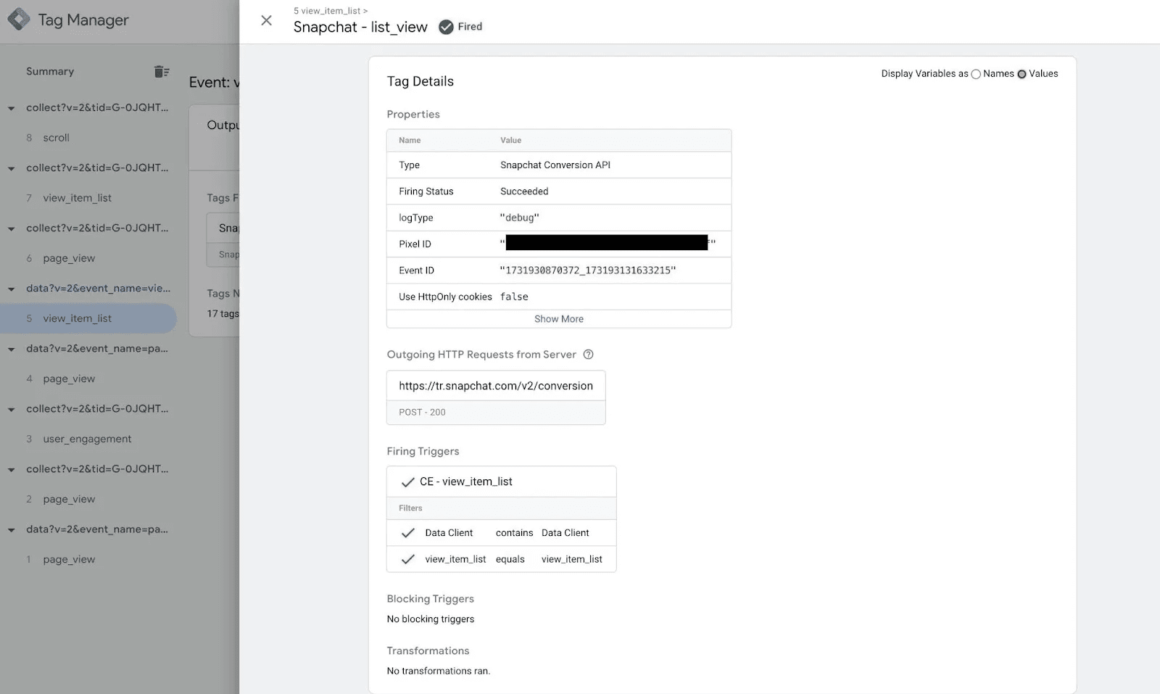Open the tr.snapchat.com conversion request
Image resolution: width=1160 pixels, height=694 pixels.
pos(496,386)
